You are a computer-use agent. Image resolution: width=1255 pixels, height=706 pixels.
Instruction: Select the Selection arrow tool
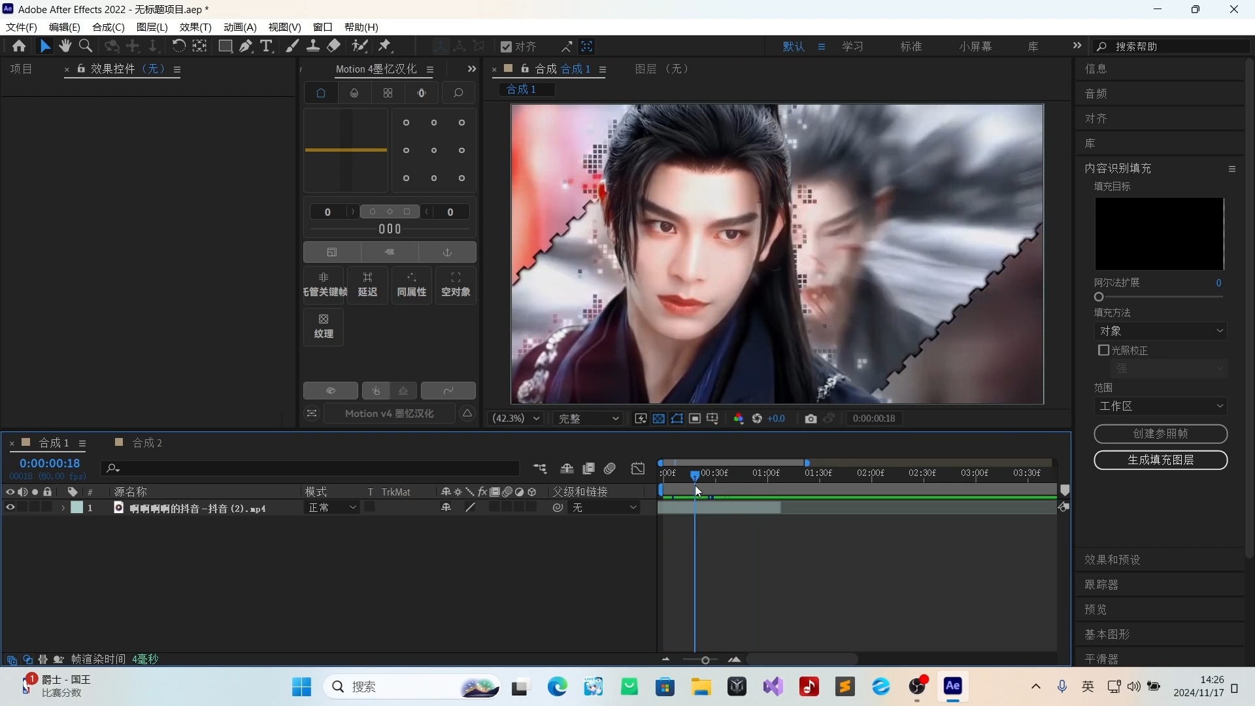coord(45,46)
